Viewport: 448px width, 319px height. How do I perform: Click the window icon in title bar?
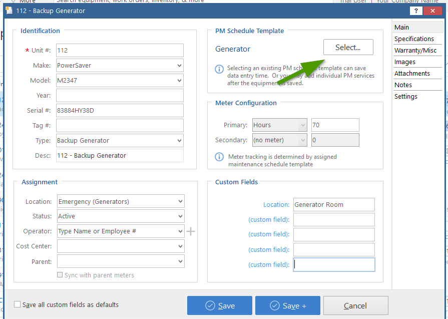coord(9,11)
